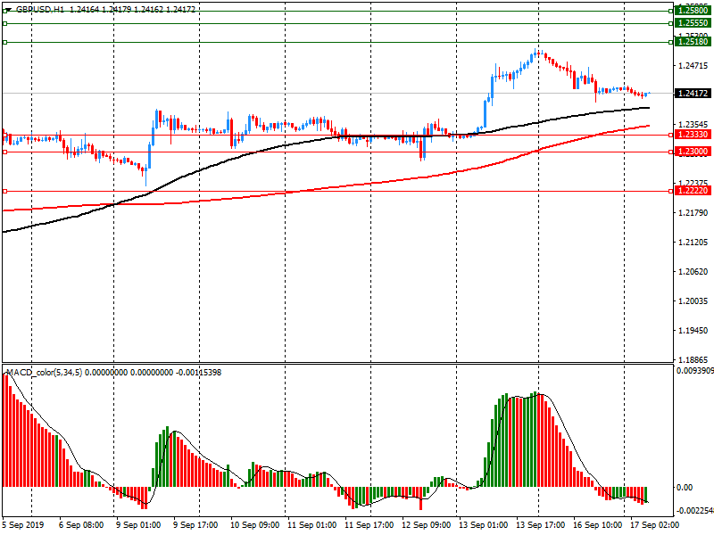Click the 1.18865 price axis value
The image size is (714, 535).
pyautogui.click(x=693, y=360)
